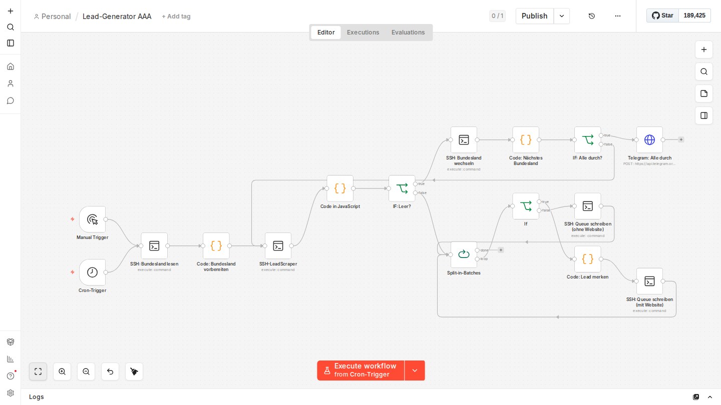Click Execute workflow from Cron-Trigger
This screenshot has width=721, height=405.
coord(360,370)
